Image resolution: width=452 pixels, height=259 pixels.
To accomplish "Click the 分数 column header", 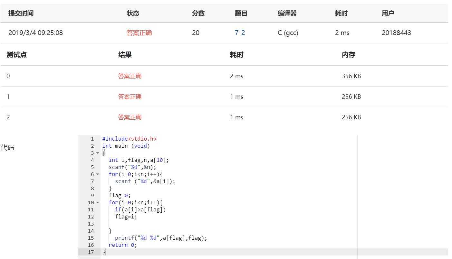I will [x=198, y=13].
